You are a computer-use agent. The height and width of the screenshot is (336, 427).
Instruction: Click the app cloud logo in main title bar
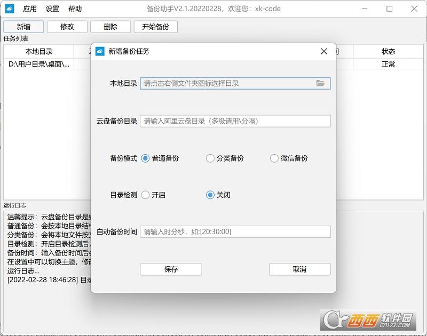[x=10, y=9]
